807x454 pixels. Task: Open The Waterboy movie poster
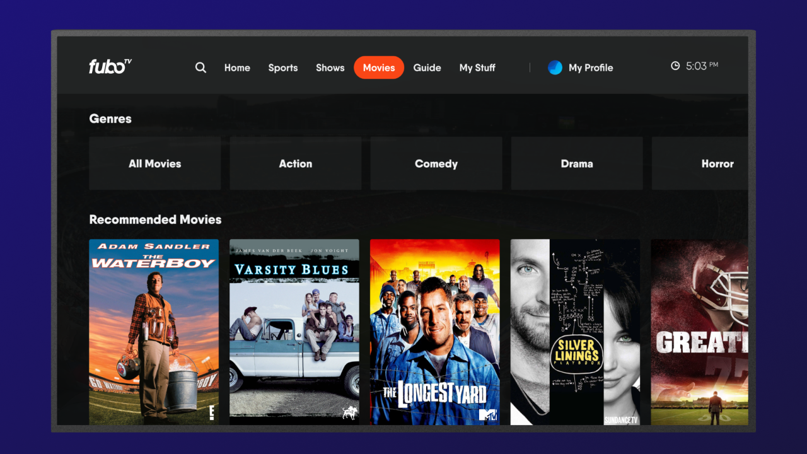point(154,331)
